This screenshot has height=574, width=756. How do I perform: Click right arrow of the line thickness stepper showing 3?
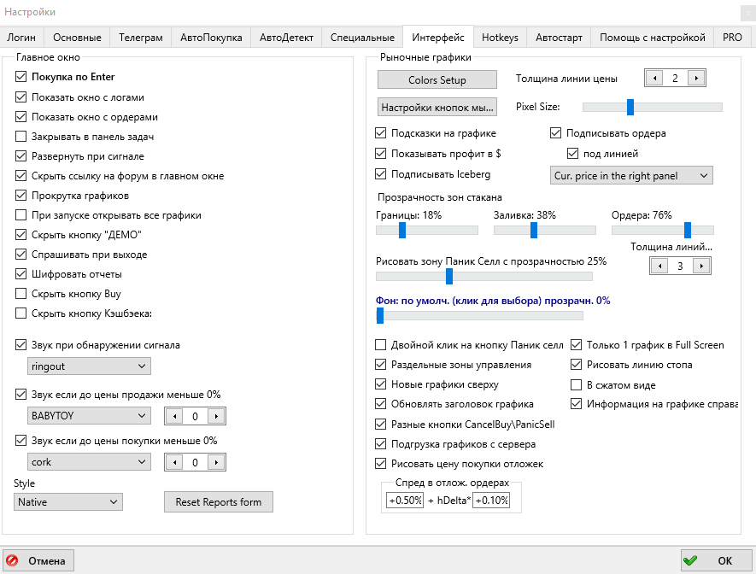click(x=701, y=266)
